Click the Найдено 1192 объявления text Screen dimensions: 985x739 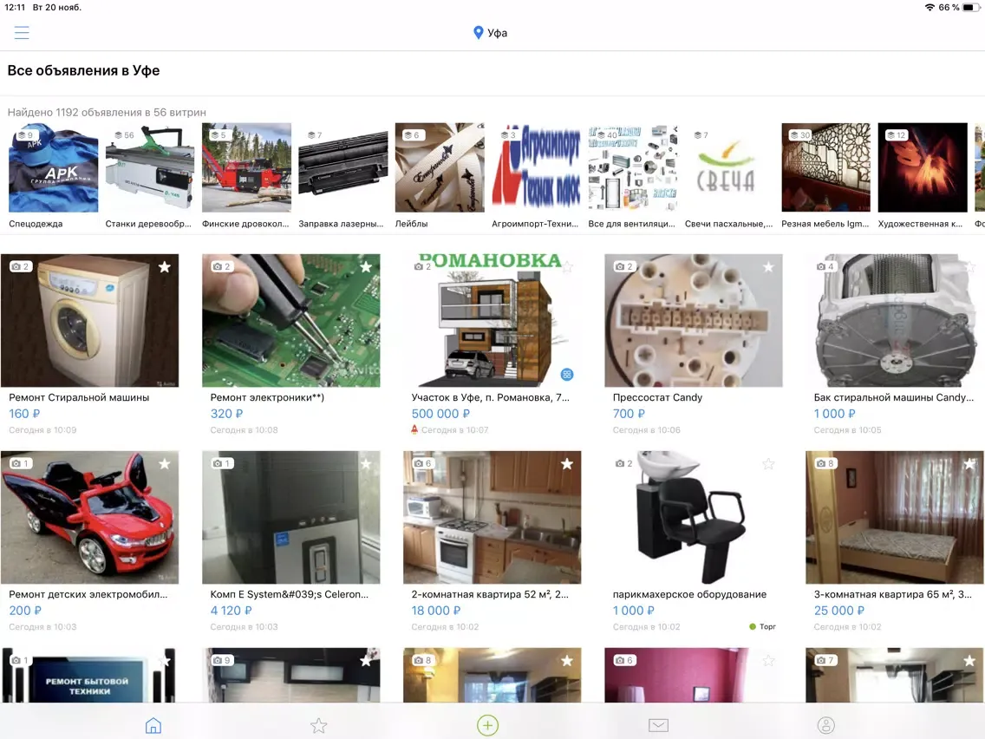click(x=107, y=113)
